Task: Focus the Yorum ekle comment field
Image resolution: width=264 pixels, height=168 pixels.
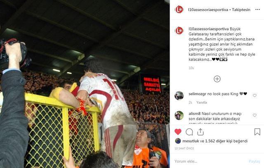Action: pos(209,161)
